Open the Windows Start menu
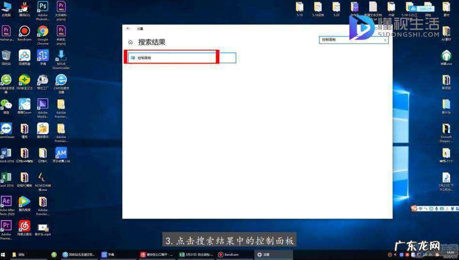This screenshot has height=260, width=459. 3,255
